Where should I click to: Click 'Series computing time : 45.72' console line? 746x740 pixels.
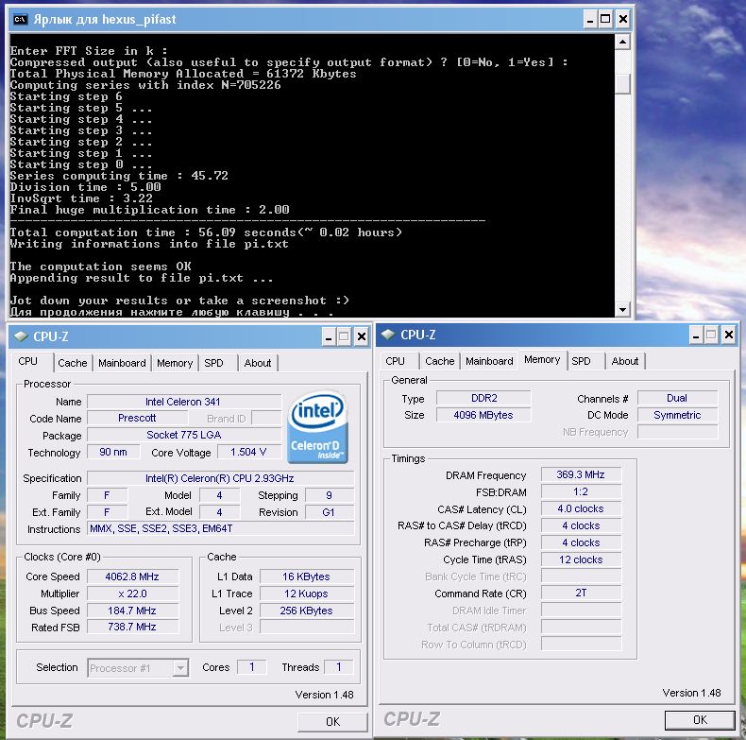click(x=119, y=176)
